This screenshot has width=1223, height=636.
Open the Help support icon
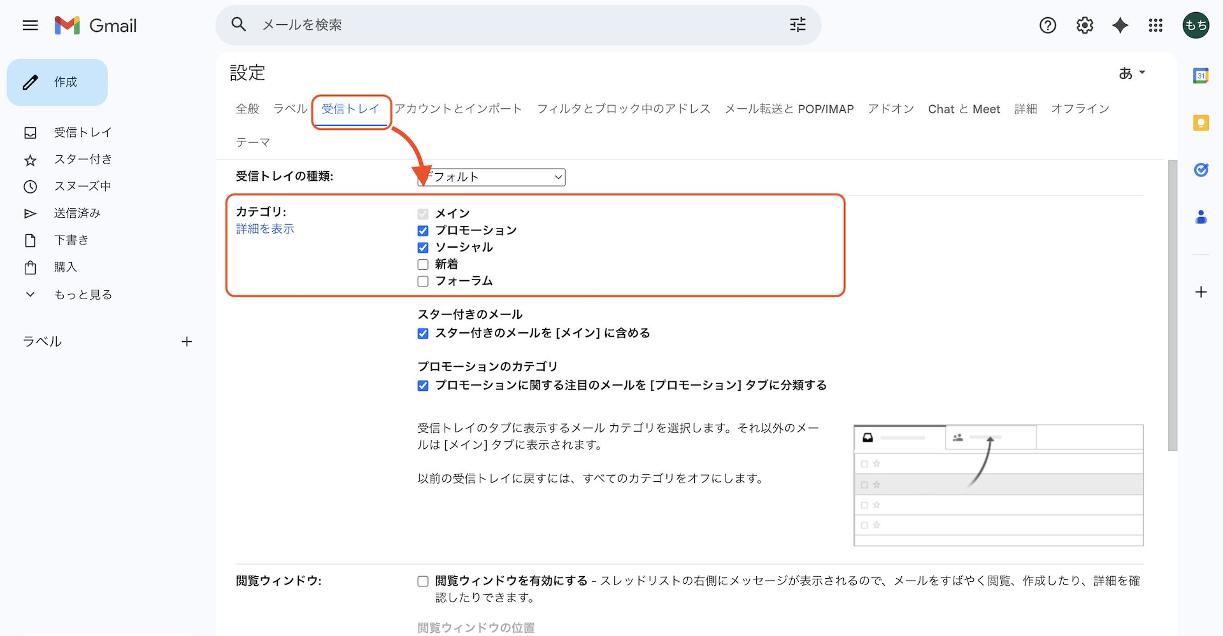pos(1047,25)
